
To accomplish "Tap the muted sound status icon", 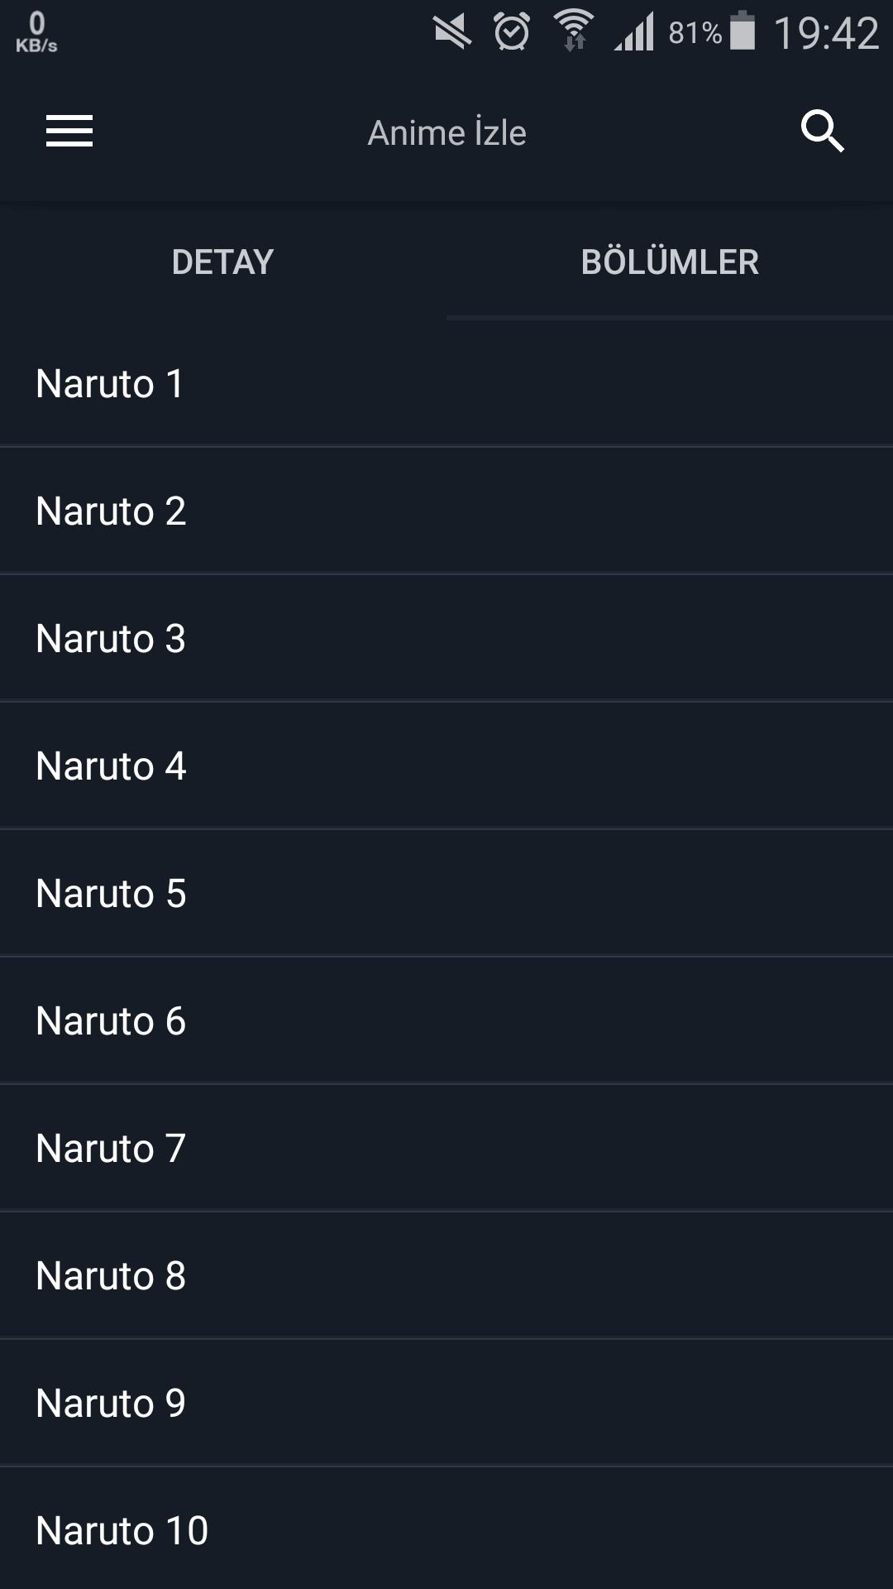I will coord(451,33).
